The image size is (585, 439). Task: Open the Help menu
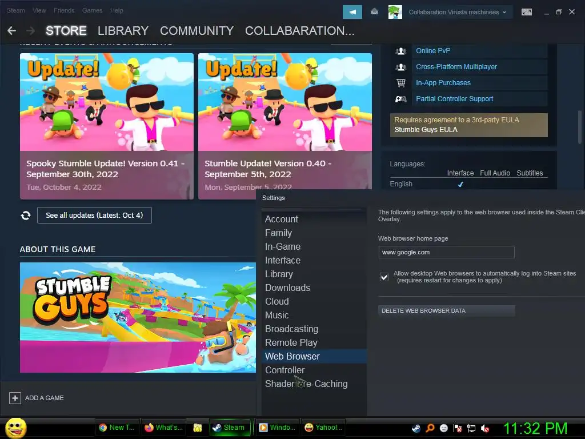coord(117,10)
